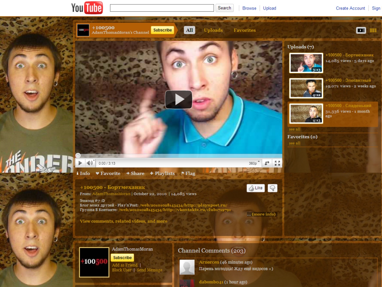Click the +100500 profile picture in profile box

(x=94, y=262)
